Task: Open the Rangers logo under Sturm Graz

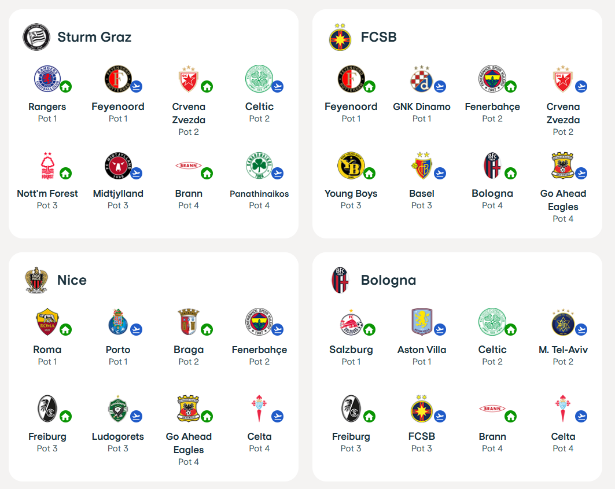Action: (47, 79)
